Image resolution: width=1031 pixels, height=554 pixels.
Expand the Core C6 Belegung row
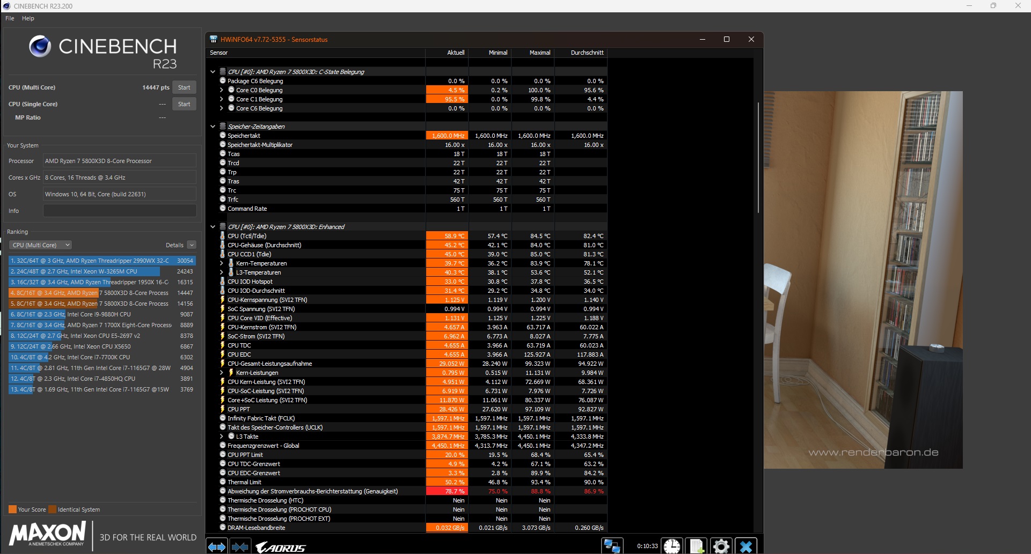[x=221, y=108]
